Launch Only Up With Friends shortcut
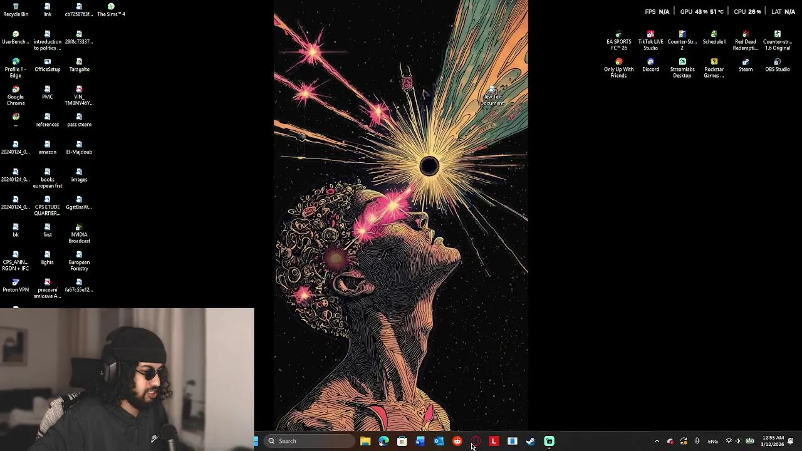 618,68
